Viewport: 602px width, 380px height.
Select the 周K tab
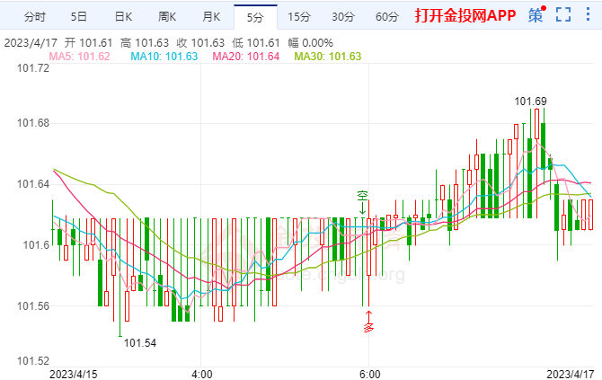click(x=167, y=16)
